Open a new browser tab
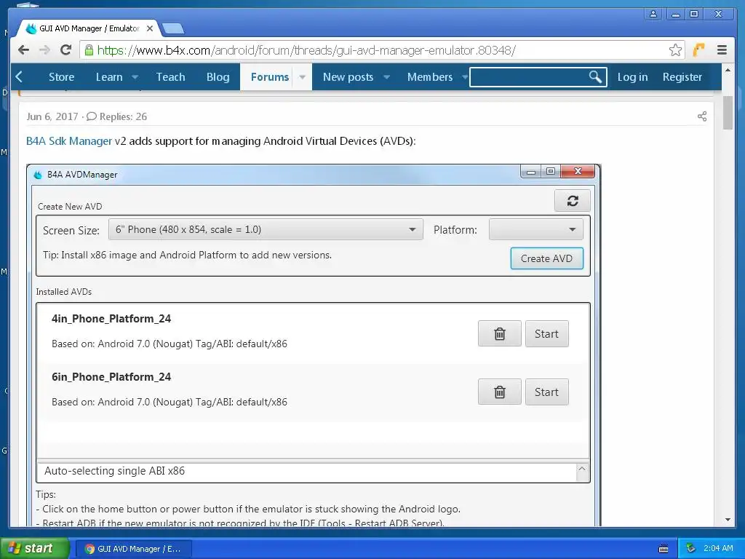The height and width of the screenshot is (559, 745). pos(173,28)
